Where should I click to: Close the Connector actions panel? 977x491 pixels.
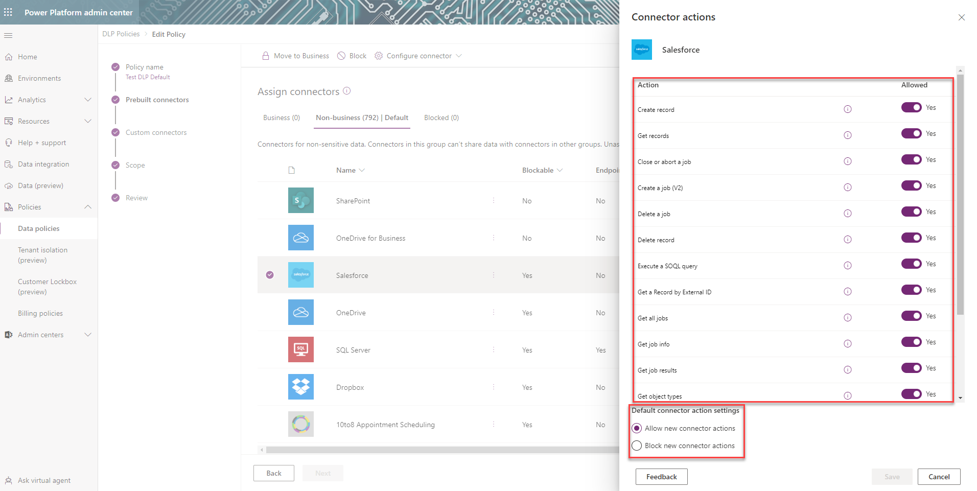962,17
